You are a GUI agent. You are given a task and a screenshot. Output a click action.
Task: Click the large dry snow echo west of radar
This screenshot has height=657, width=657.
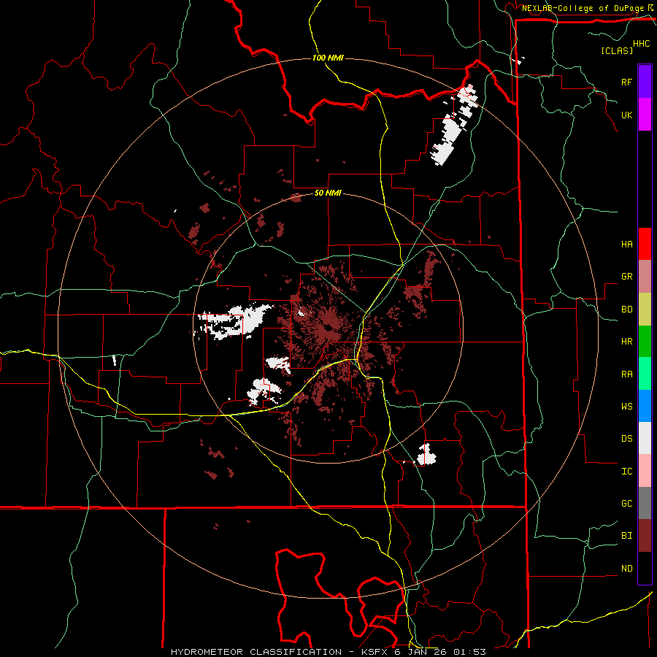234,321
